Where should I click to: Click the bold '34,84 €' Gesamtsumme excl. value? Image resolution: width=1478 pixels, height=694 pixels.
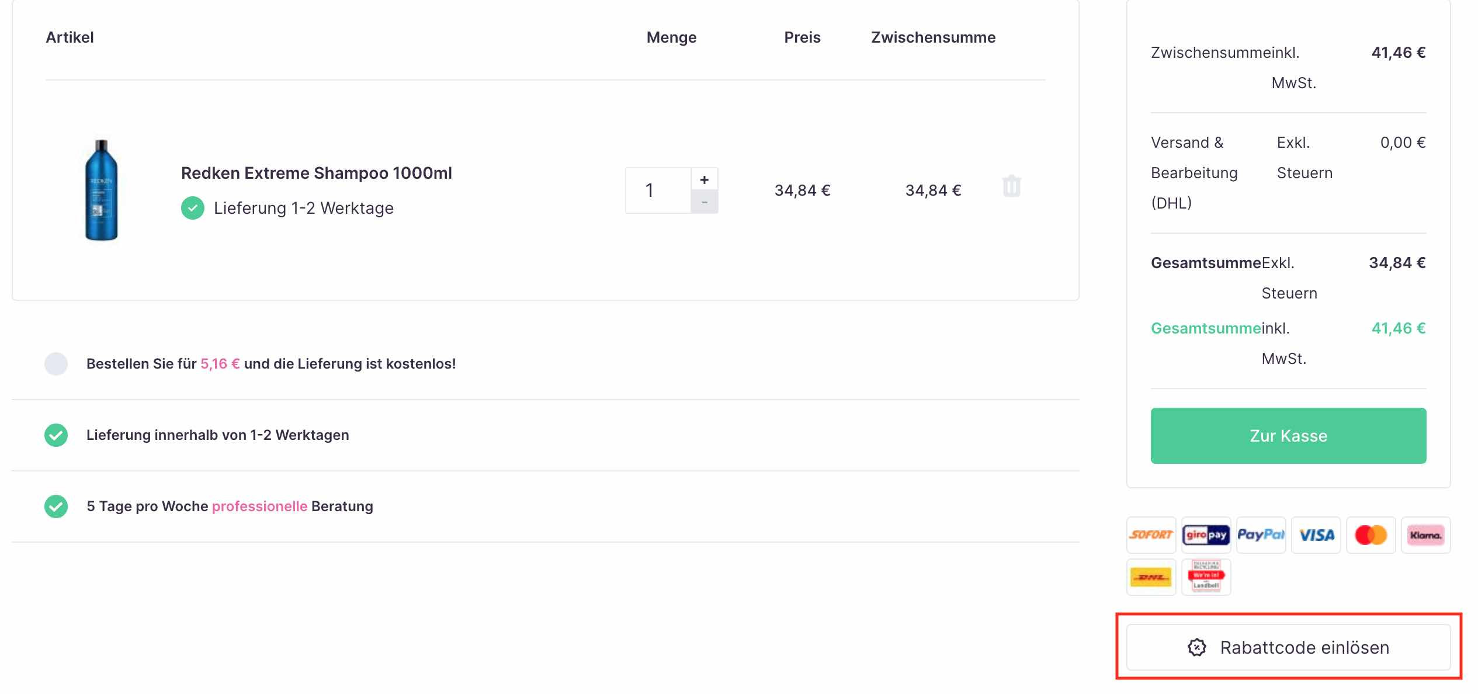tap(1397, 263)
